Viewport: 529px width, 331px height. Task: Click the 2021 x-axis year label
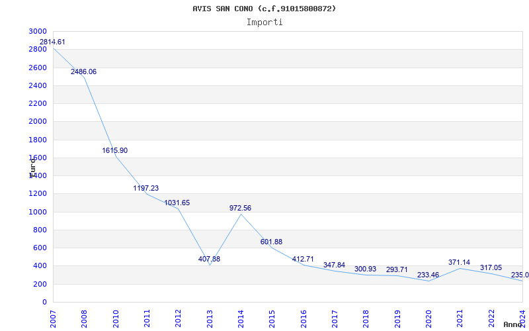460,318
